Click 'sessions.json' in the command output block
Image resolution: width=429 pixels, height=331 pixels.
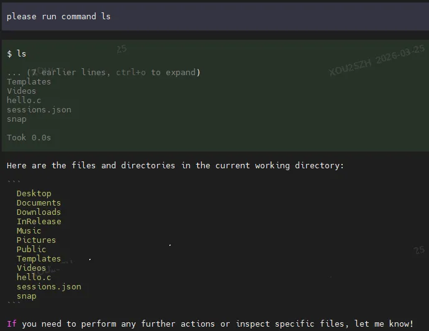point(39,110)
